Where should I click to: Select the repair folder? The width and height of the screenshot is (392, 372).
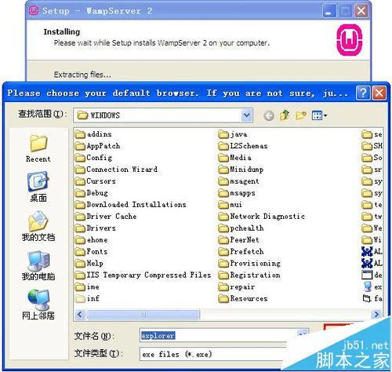click(236, 287)
